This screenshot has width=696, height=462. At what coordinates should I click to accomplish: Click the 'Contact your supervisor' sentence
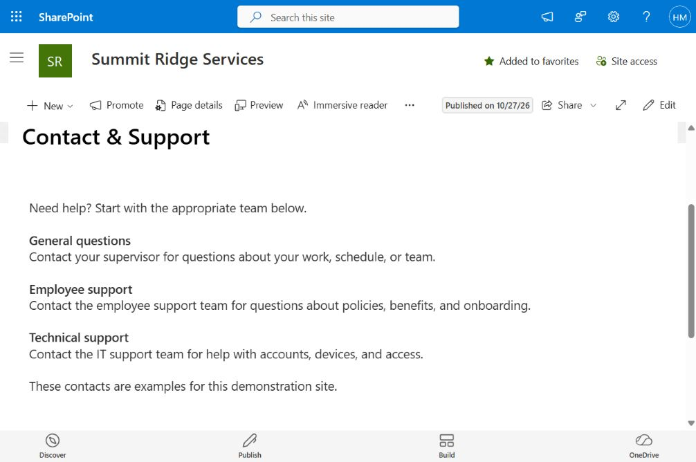[232, 257]
